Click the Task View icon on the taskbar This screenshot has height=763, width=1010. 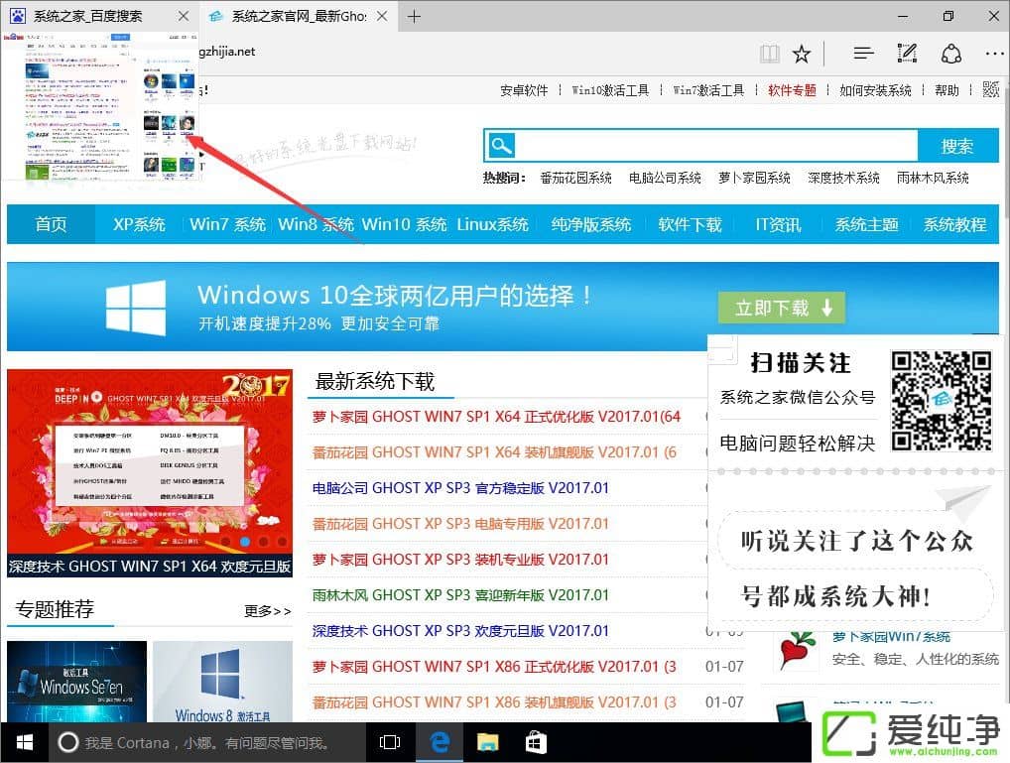(389, 741)
